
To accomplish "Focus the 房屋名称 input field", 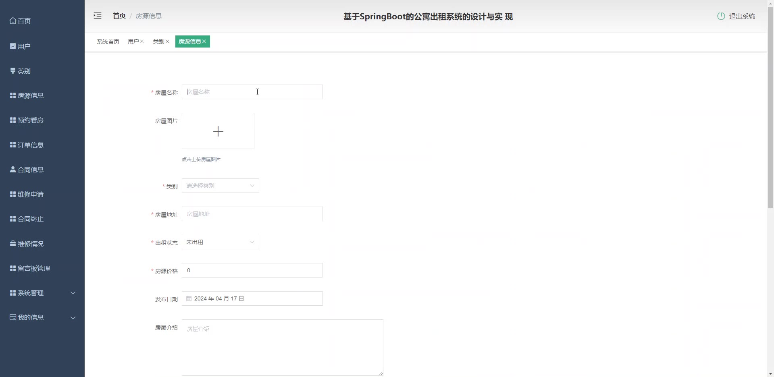I will (252, 92).
